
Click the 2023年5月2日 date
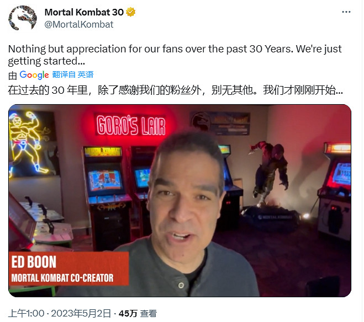81,313
